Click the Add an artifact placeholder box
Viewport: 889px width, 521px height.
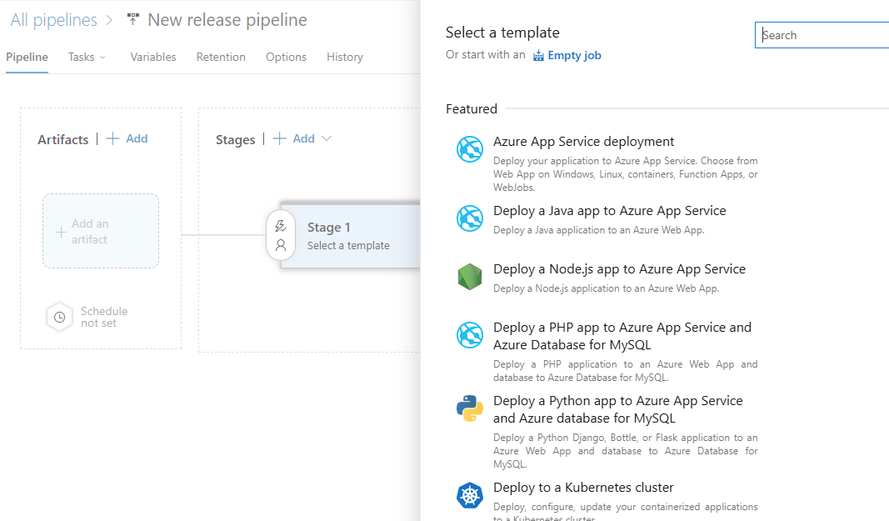pos(101,231)
